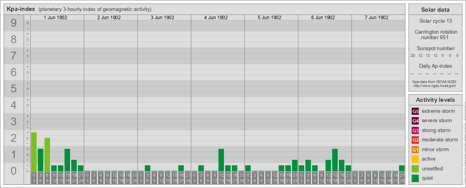This screenshot has width=466, height=188.
Task: Select the 6 Jun 1902 date header
Action: tap(323, 18)
